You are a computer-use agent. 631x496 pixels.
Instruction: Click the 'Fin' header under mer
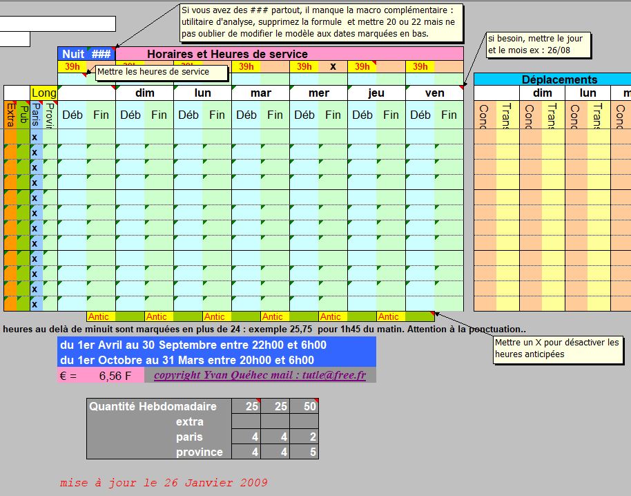[x=333, y=115]
